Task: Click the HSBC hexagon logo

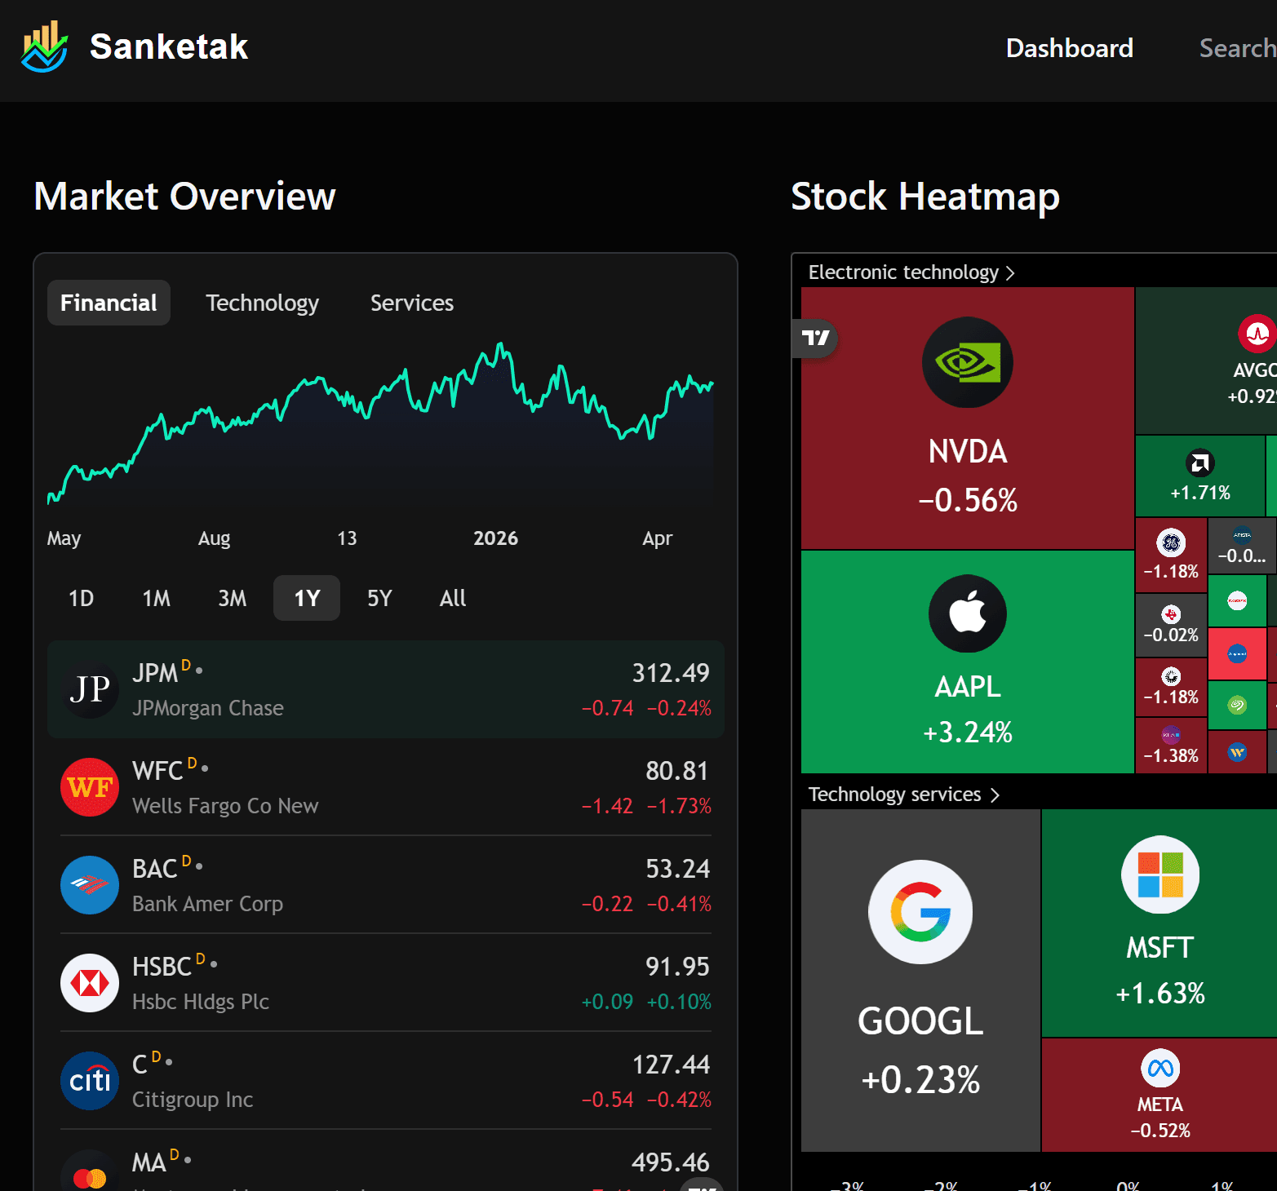Action: (x=90, y=983)
